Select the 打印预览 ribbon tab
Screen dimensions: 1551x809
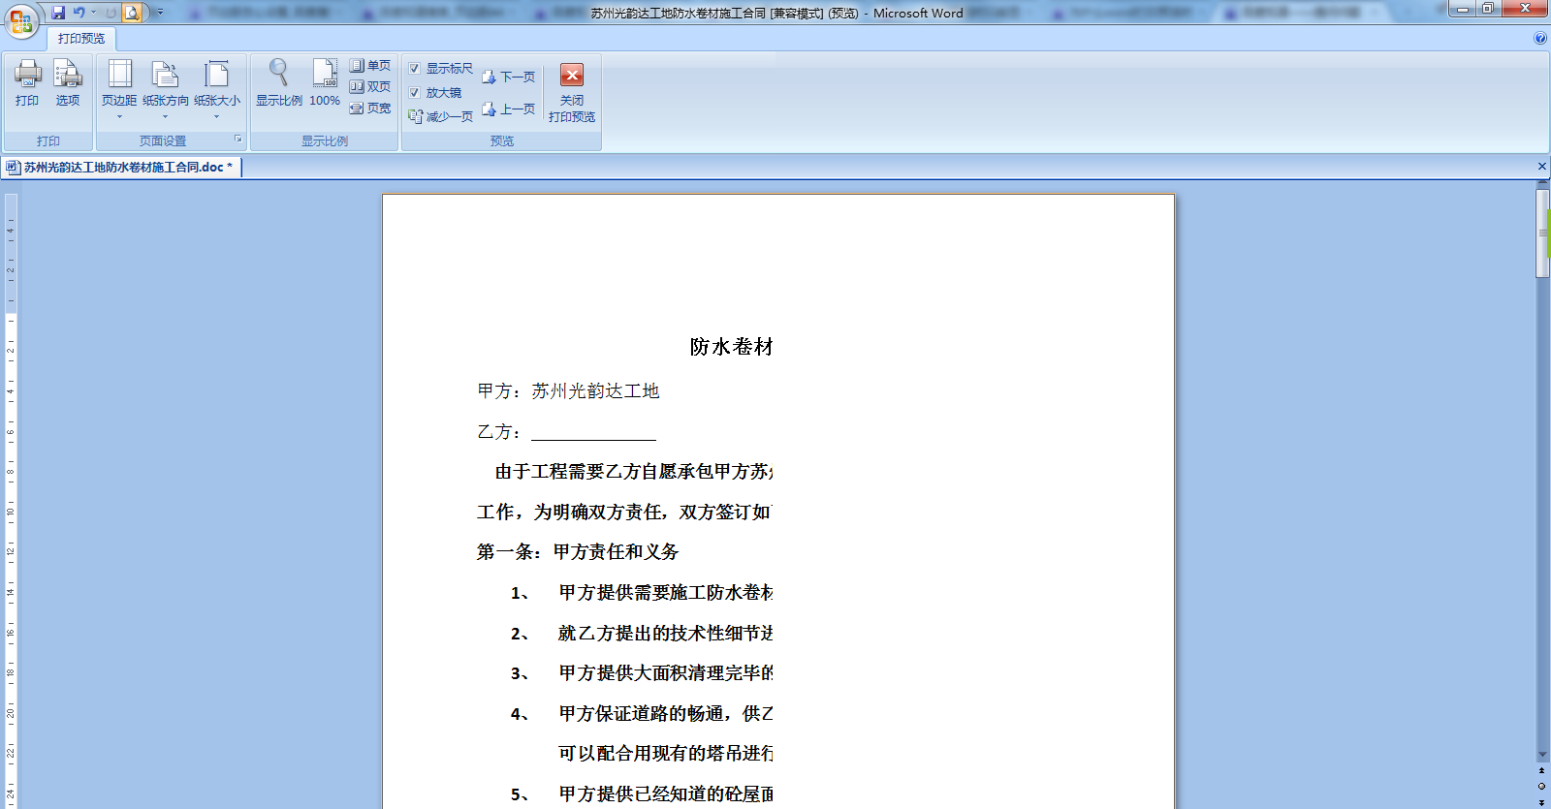(x=81, y=39)
